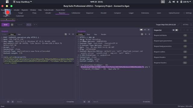
Task: Click the help icon beside HTTP/1
Action: 191,25
